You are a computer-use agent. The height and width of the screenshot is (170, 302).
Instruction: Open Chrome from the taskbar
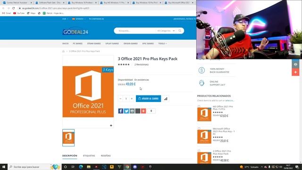pos(127,167)
